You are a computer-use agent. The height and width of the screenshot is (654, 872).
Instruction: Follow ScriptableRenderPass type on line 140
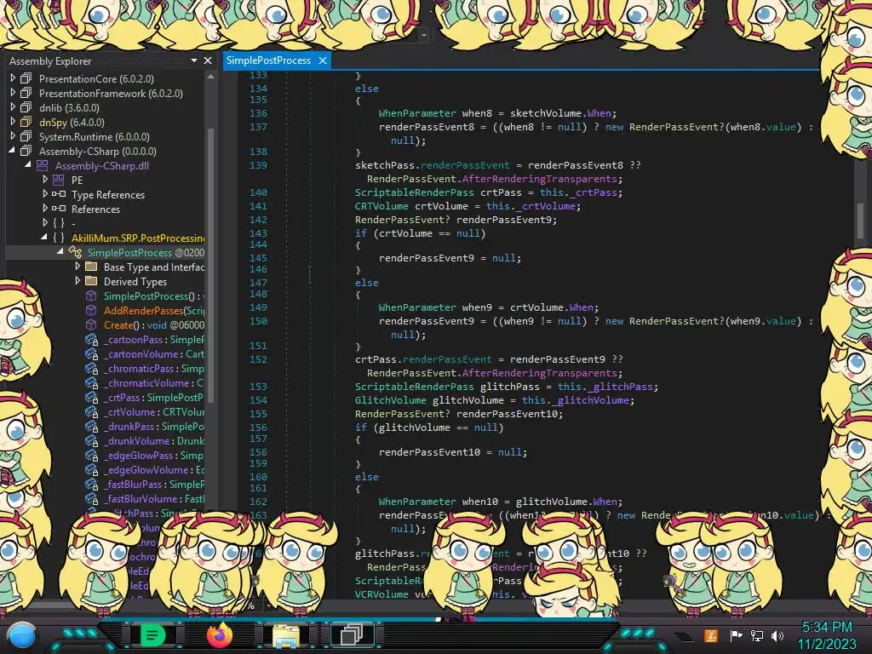click(415, 192)
